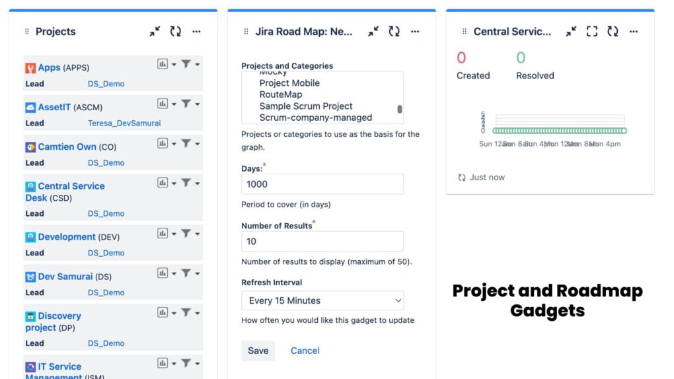Viewport: 674px width, 379px height.
Task: Select RouteMap in projects list
Action: pyautogui.click(x=281, y=94)
